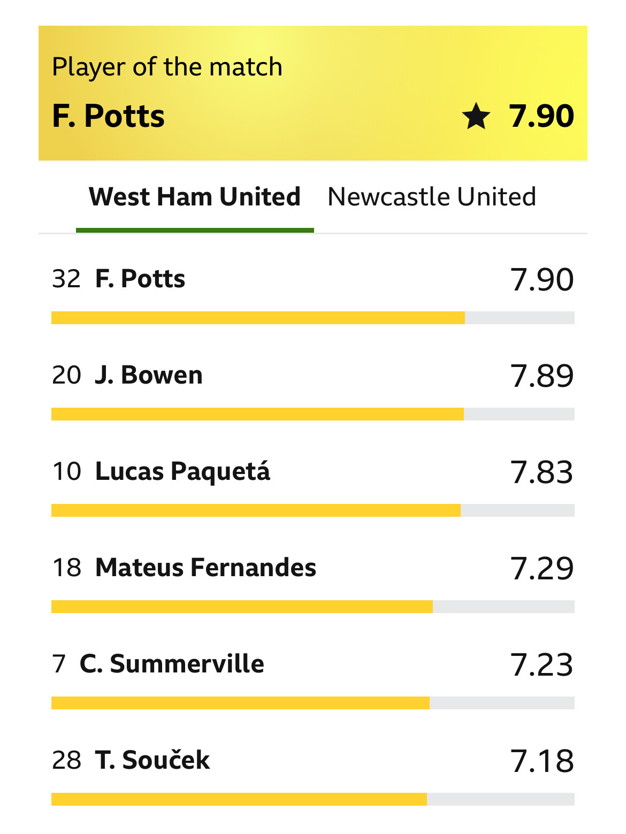Click the Player of the match heading
The width and height of the screenshot is (626, 834).
pos(167,67)
